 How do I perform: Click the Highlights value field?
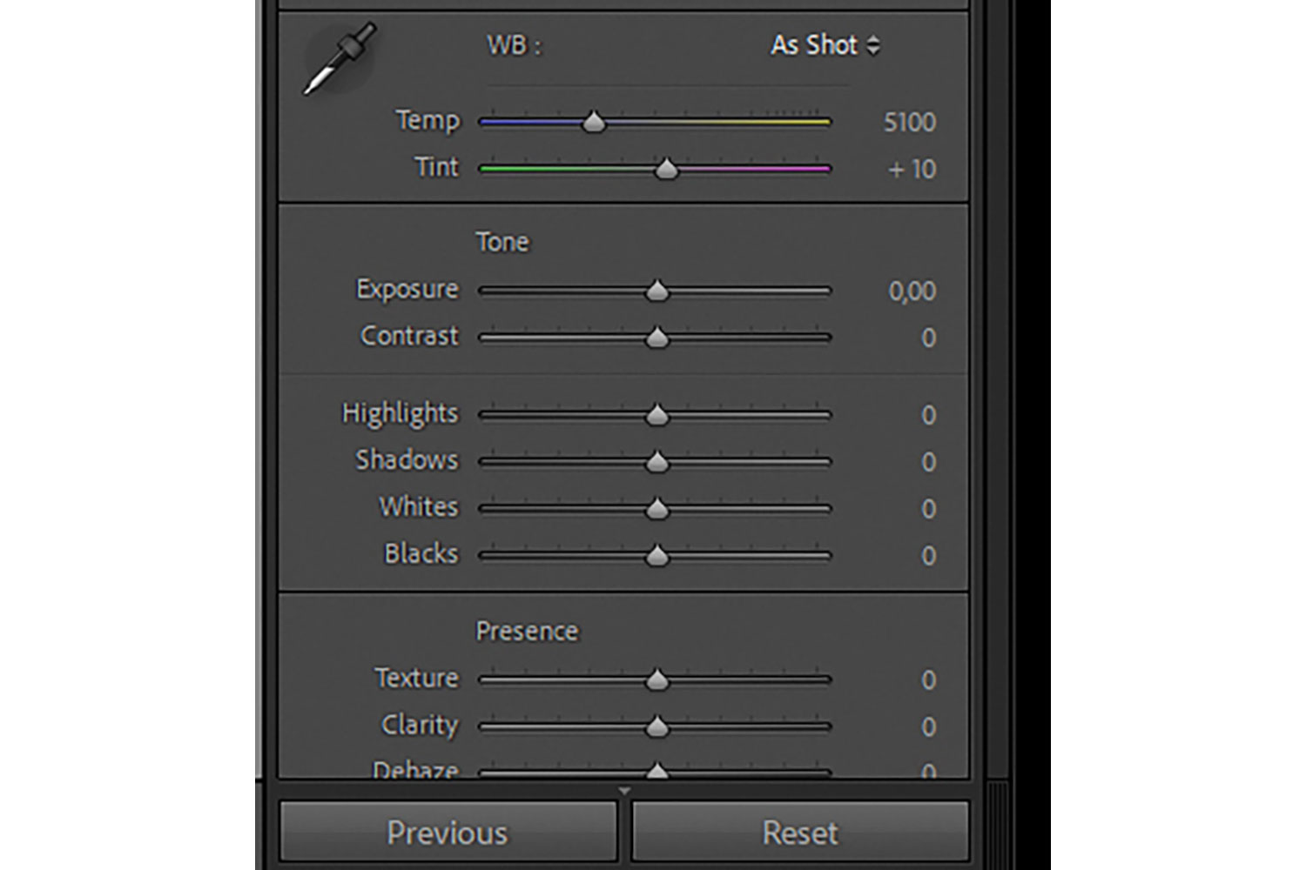928,415
